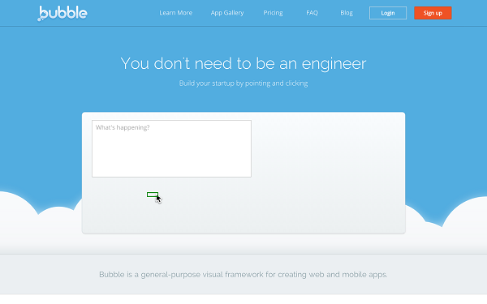Open the Learn More page
The width and height of the screenshot is (487, 304).
point(176,13)
